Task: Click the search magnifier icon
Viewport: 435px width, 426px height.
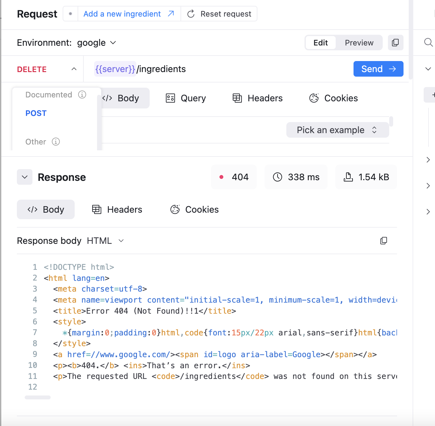Action: pyautogui.click(x=428, y=42)
